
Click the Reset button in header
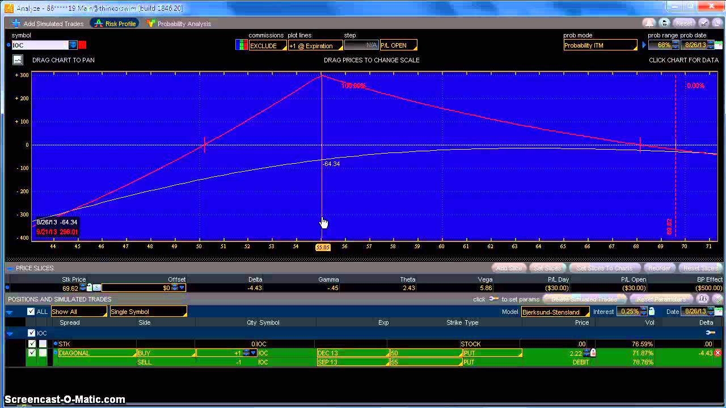tap(684, 23)
